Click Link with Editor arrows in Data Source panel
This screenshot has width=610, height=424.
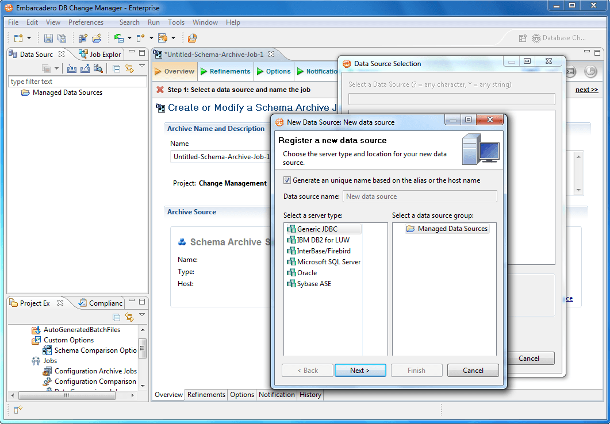coord(129,69)
